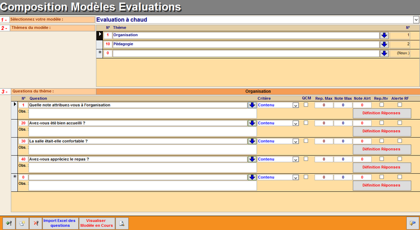Click the first icon in the bottom toolbar
Screen dimensions: 420x230
point(8,223)
